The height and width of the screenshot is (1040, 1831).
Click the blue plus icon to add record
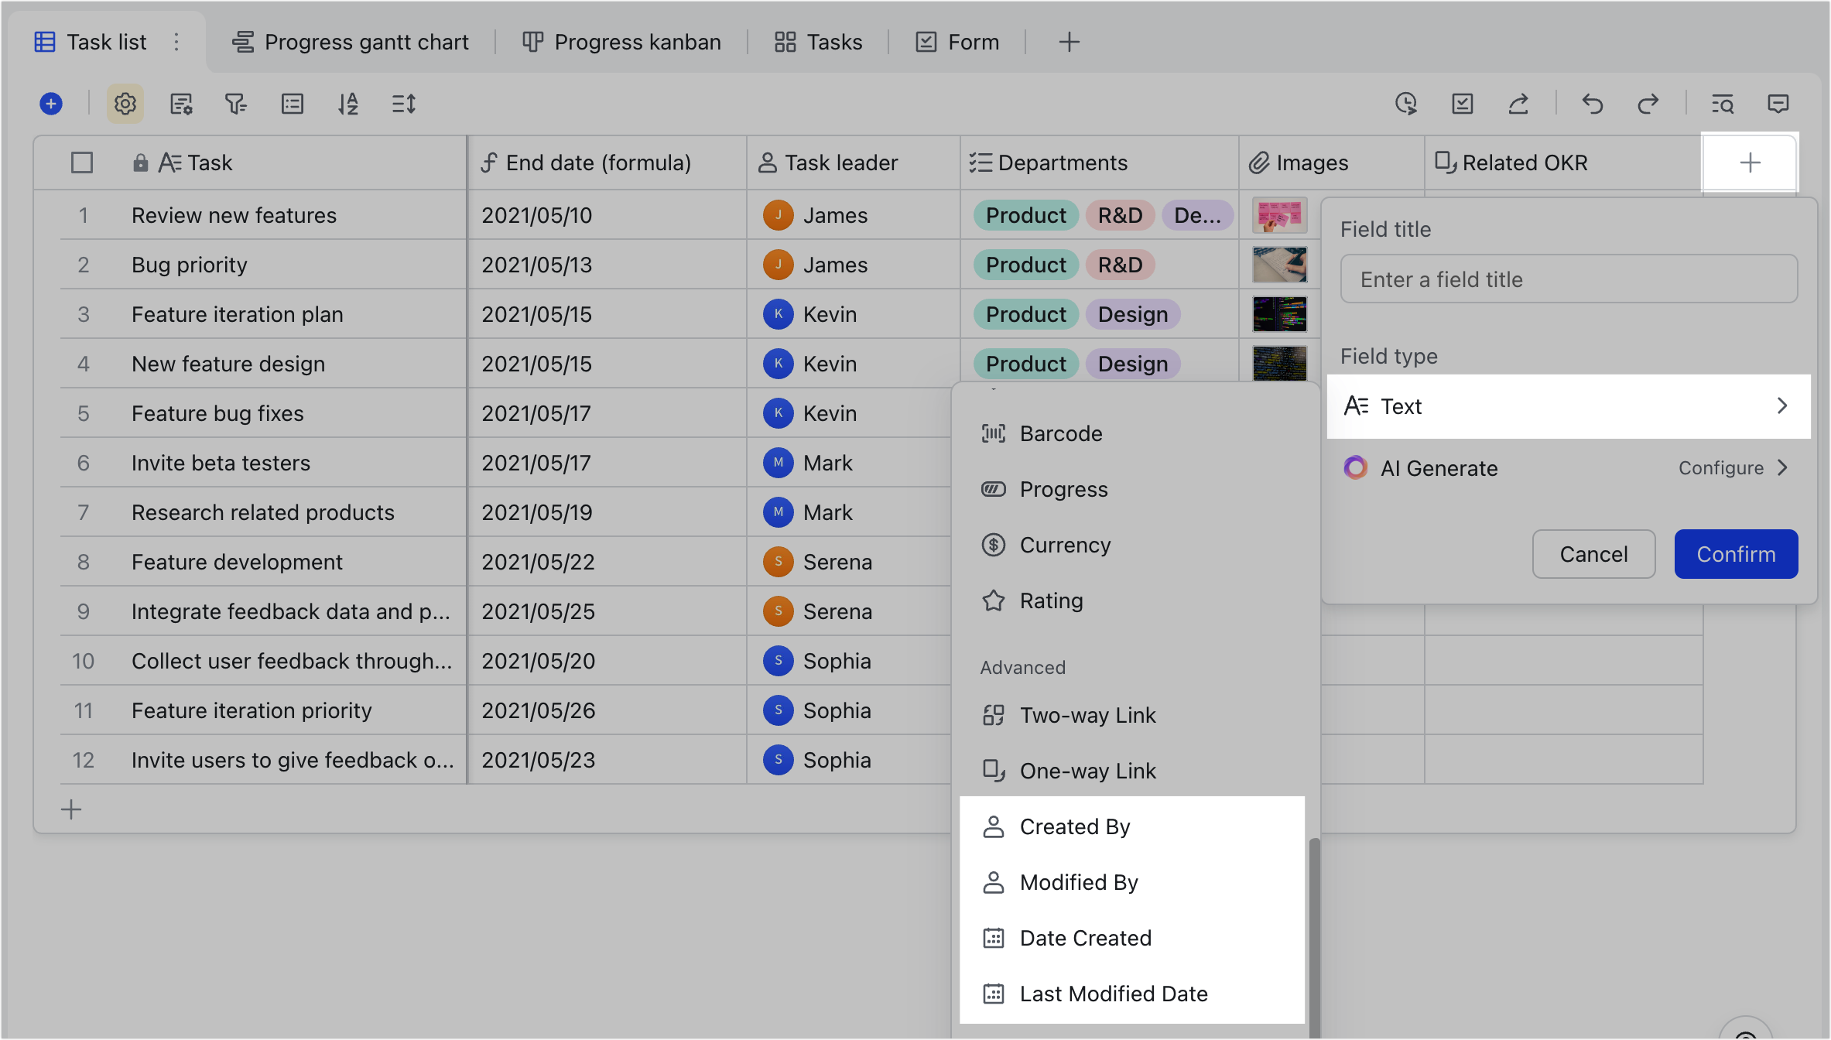[x=50, y=103]
